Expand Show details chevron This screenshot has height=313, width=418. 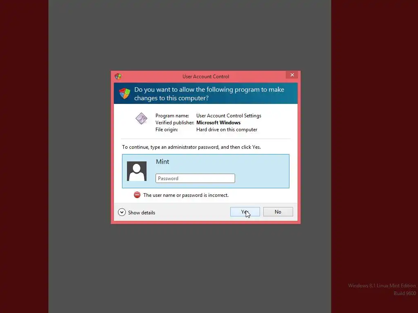tap(122, 212)
